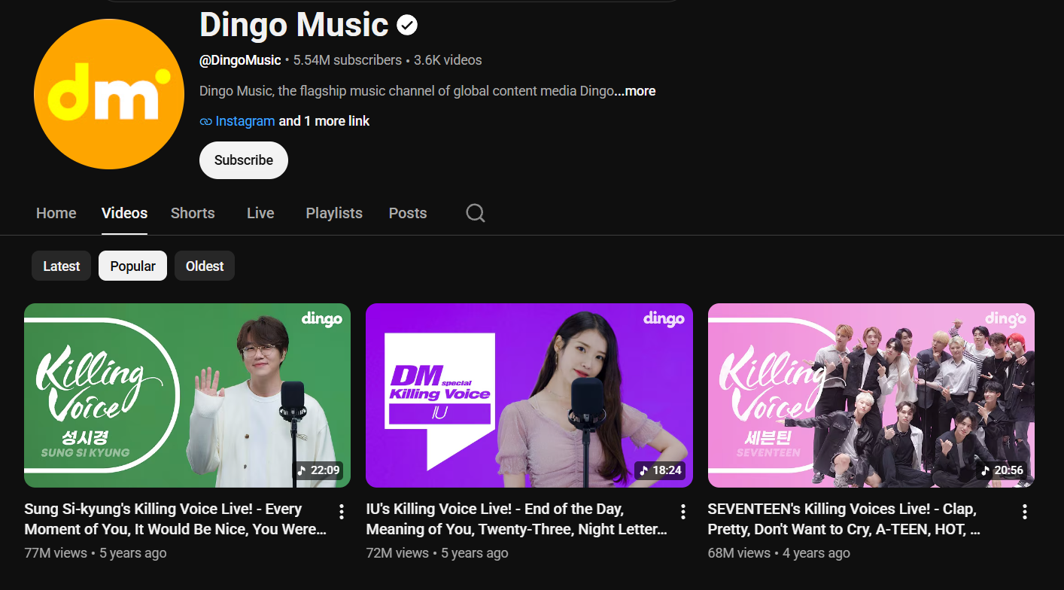Show the 'and 1 more link' details

pyautogui.click(x=324, y=121)
